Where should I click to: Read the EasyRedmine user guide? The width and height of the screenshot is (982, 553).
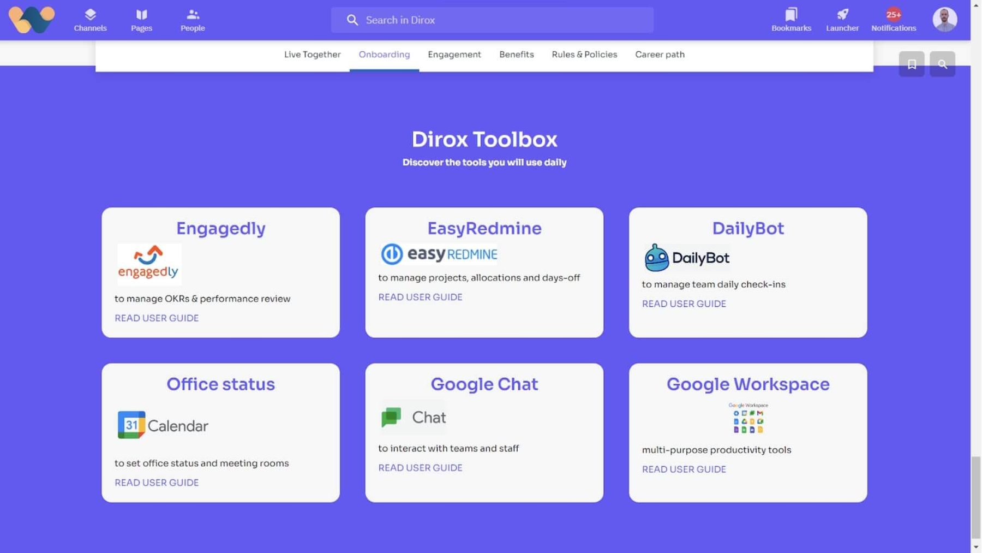click(x=420, y=296)
